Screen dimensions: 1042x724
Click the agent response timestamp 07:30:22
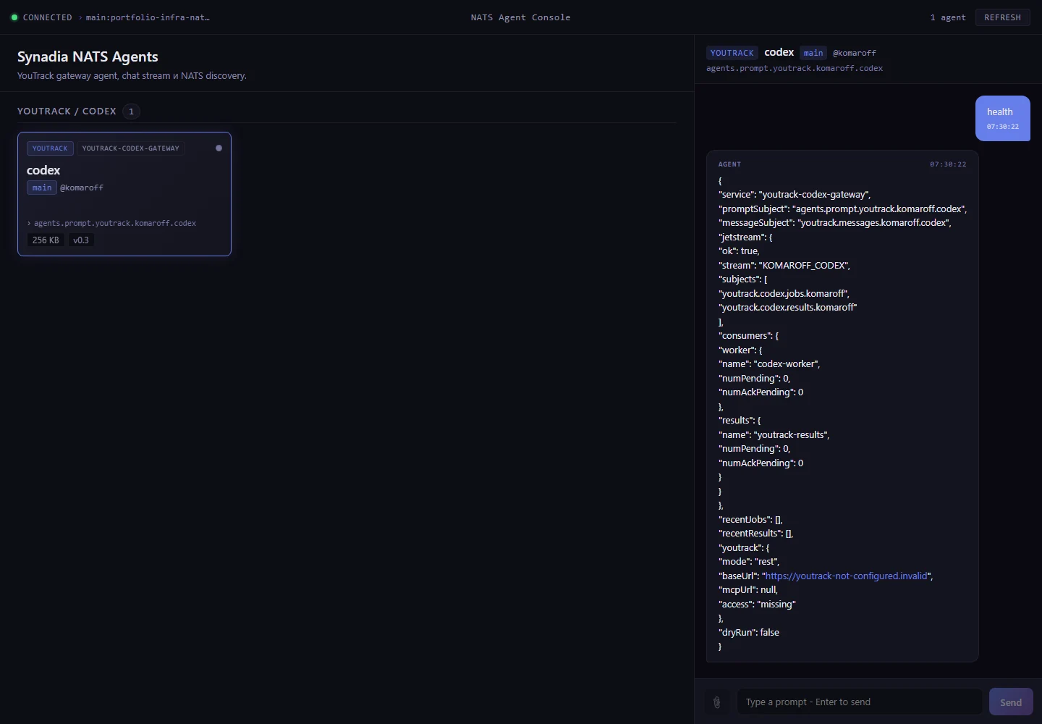point(948,164)
